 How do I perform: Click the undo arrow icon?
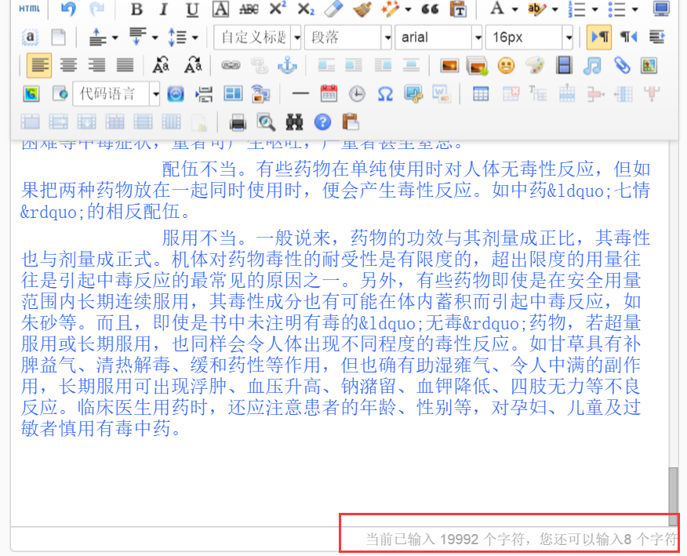pos(68,9)
